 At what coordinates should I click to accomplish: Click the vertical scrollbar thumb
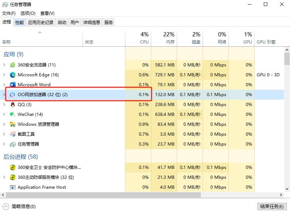click(287, 59)
